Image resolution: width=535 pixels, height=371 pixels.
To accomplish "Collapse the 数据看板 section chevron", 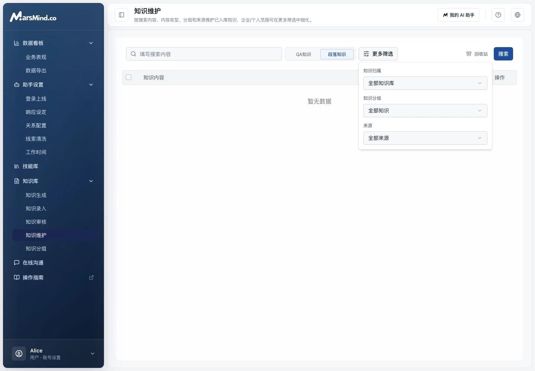I will (x=91, y=43).
